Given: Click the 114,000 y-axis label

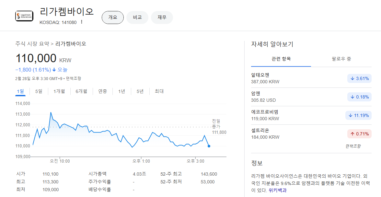Looking at the screenshot, I should [x=23, y=104].
